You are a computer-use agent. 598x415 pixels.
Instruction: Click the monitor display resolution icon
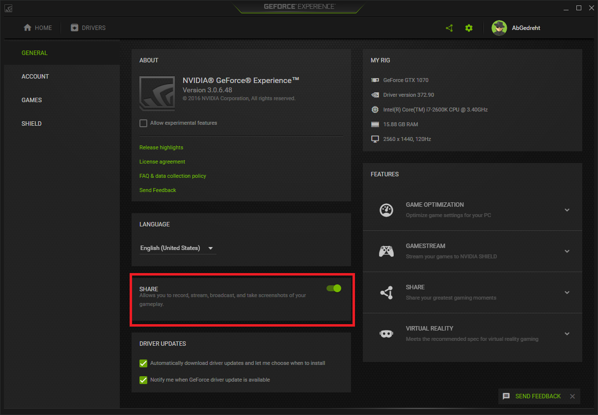(375, 139)
